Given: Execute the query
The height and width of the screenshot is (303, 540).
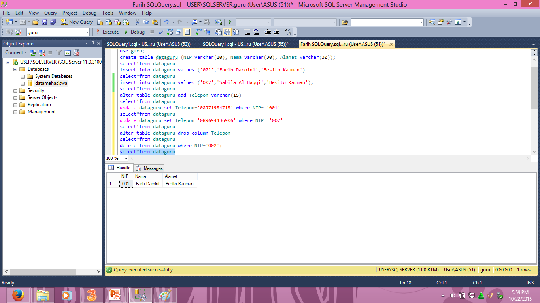Looking at the screenshot, I should click(107, 32).
